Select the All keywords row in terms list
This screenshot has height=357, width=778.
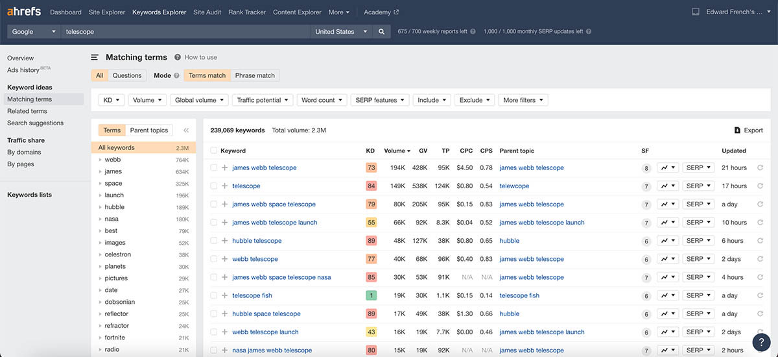(144, 148)
